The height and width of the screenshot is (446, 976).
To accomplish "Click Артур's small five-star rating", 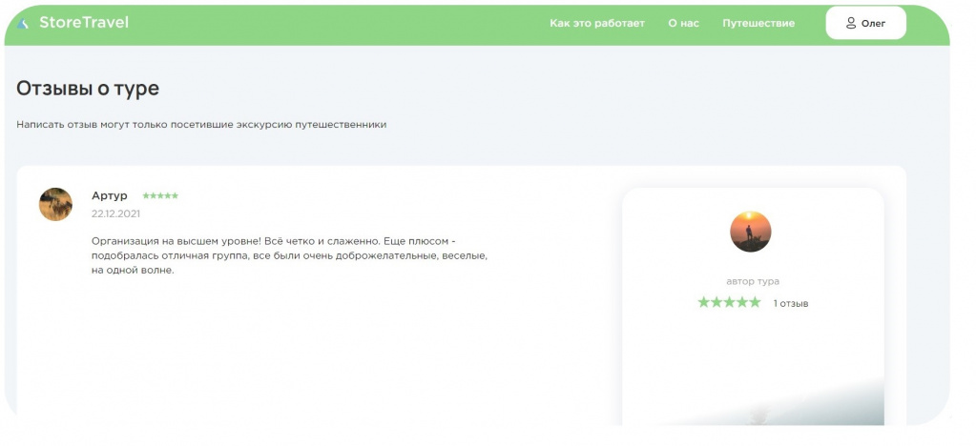I will point(160,195).
